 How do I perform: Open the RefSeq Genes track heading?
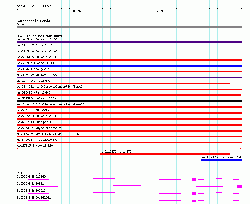[28, 173]
